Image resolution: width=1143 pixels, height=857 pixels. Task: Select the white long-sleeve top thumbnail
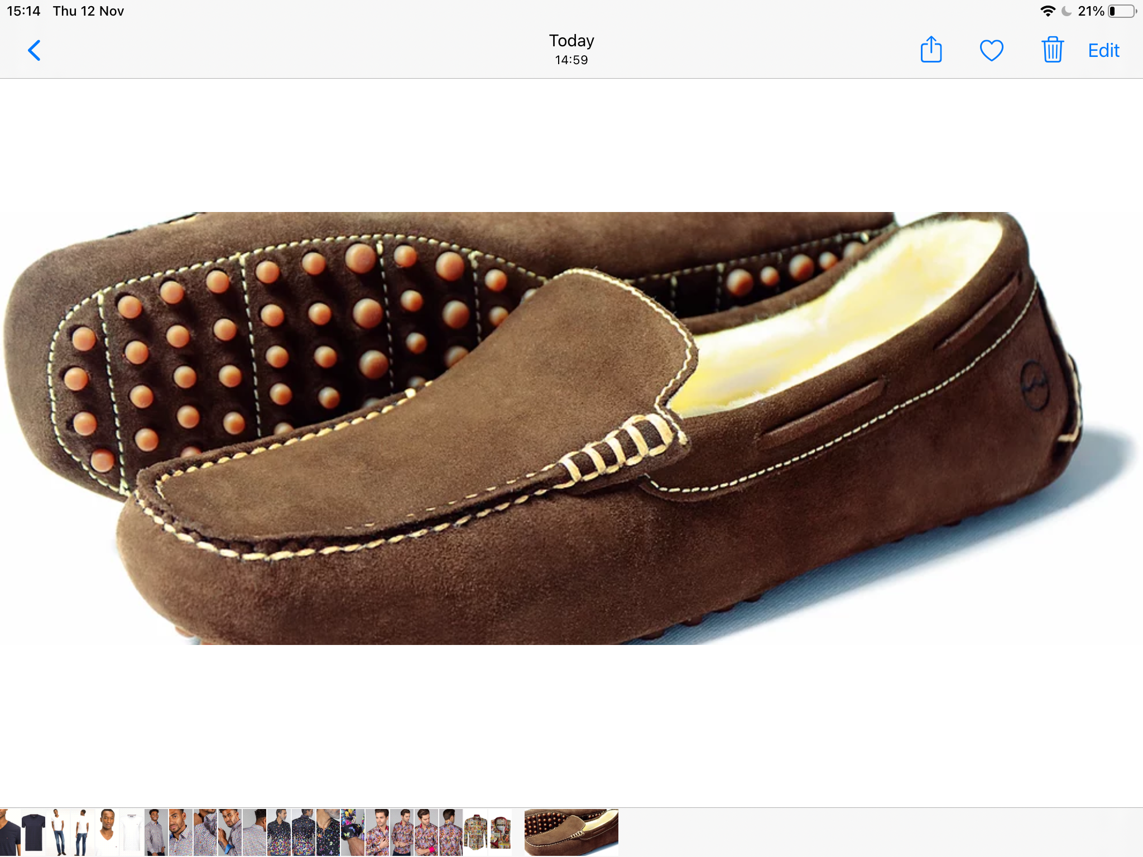point(132,832)
